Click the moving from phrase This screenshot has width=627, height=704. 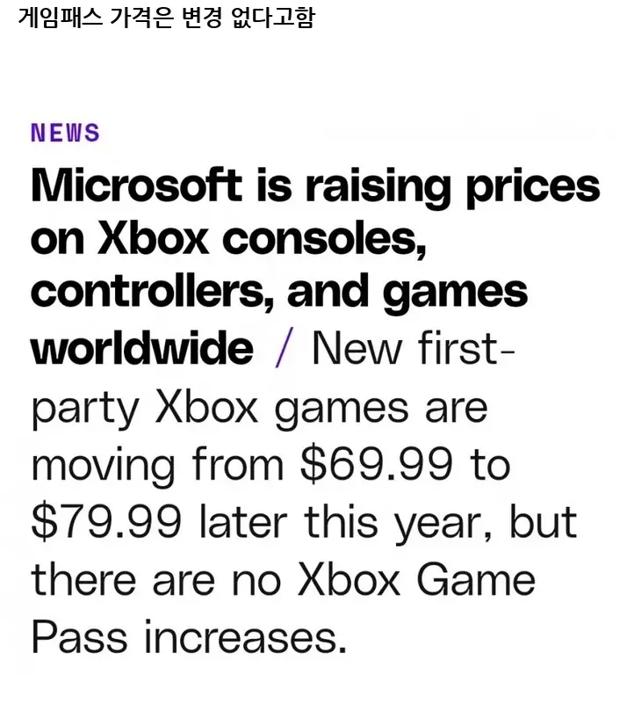pyautogui.click(x=157, y=465)
